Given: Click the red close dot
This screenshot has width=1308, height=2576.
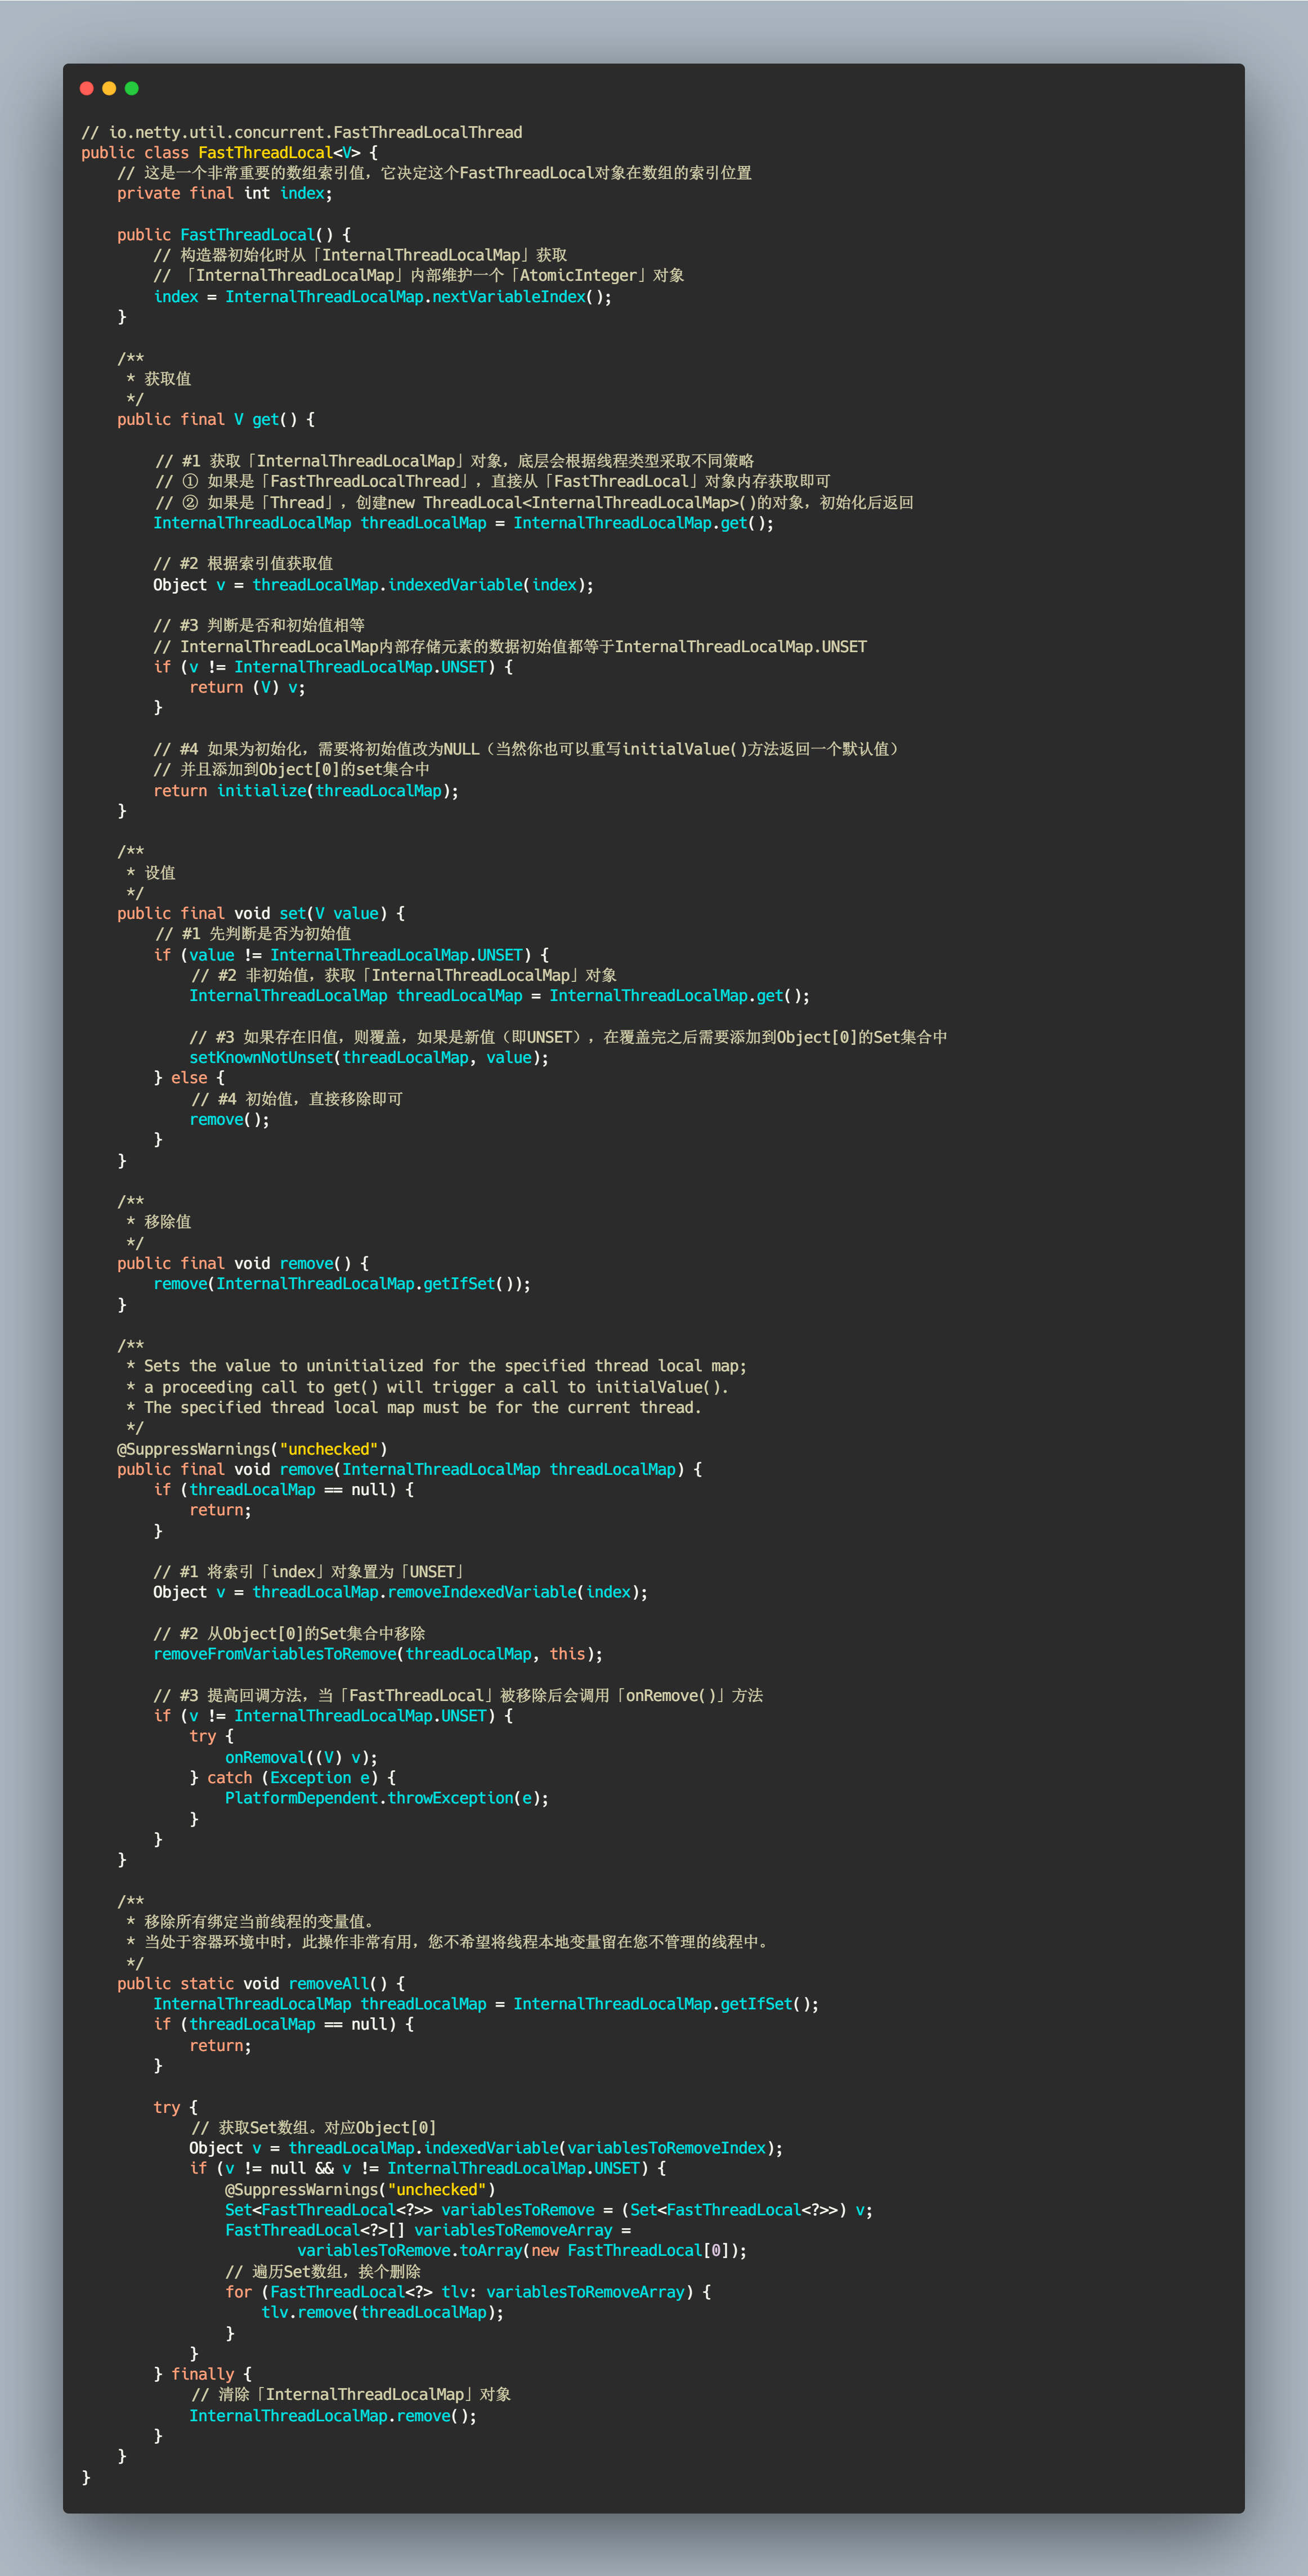Looking at the screenshot, I should (87, 89).
